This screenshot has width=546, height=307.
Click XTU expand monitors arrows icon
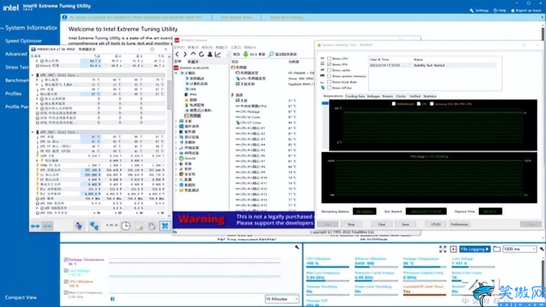[x=442, y=249]
